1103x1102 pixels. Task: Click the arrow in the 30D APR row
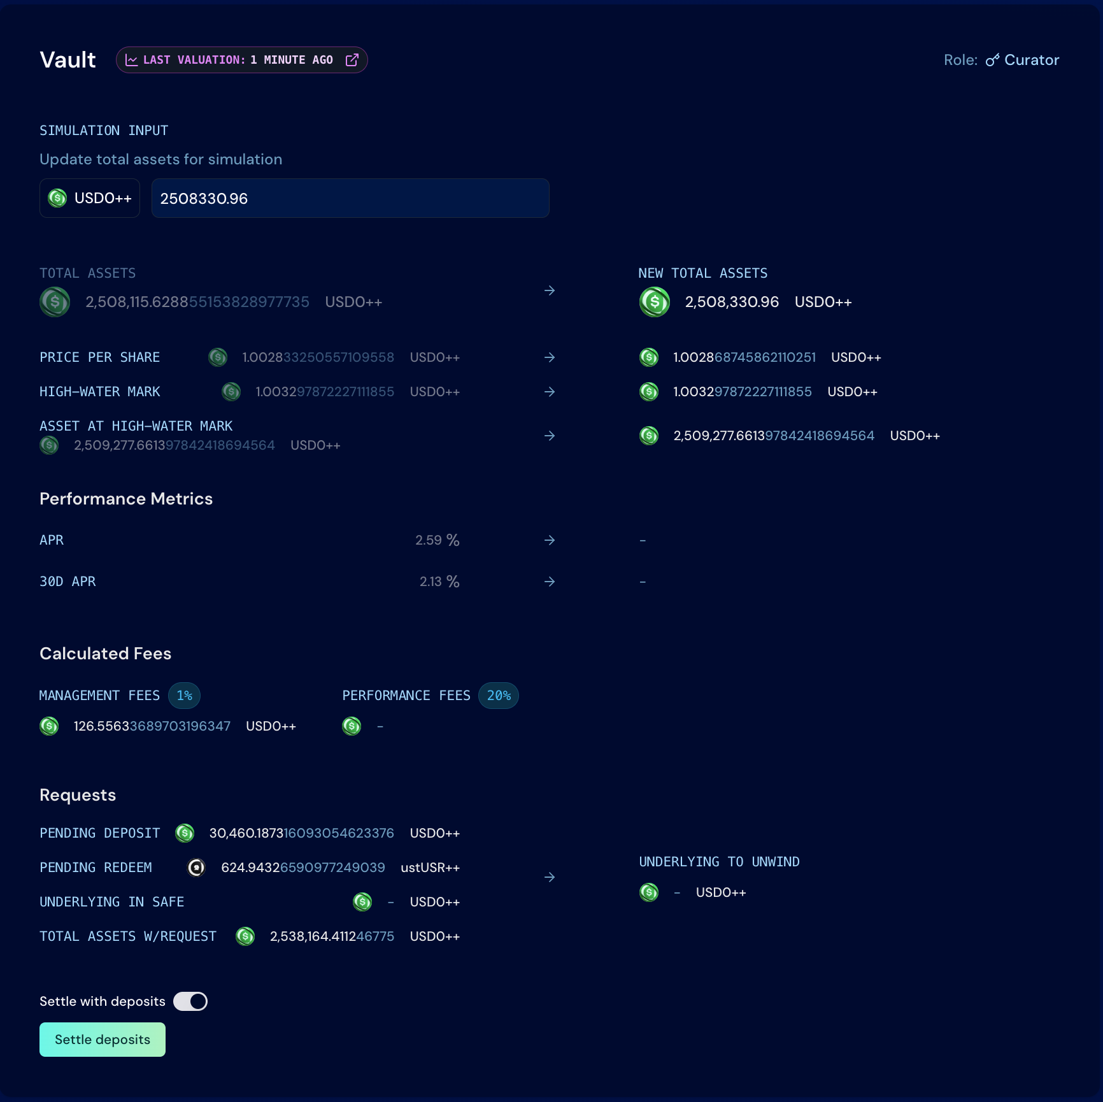[550, 582]
